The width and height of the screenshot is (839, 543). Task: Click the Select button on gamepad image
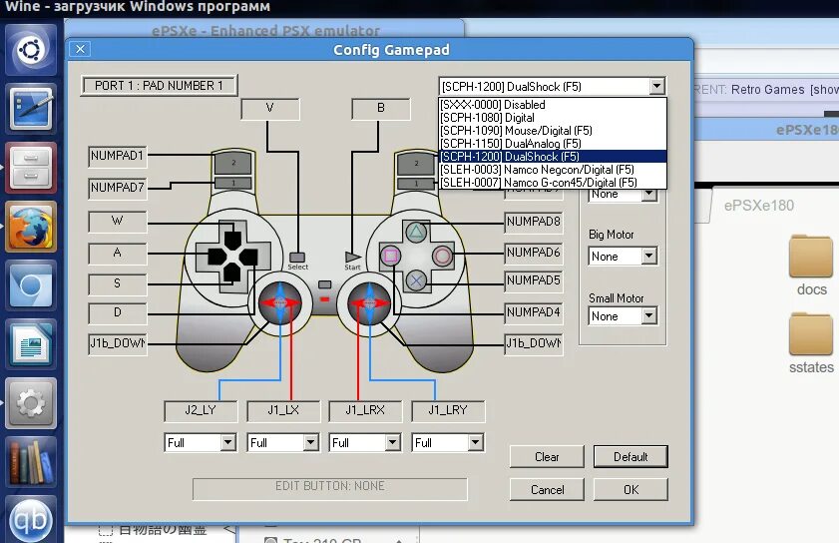pos(297,258)
